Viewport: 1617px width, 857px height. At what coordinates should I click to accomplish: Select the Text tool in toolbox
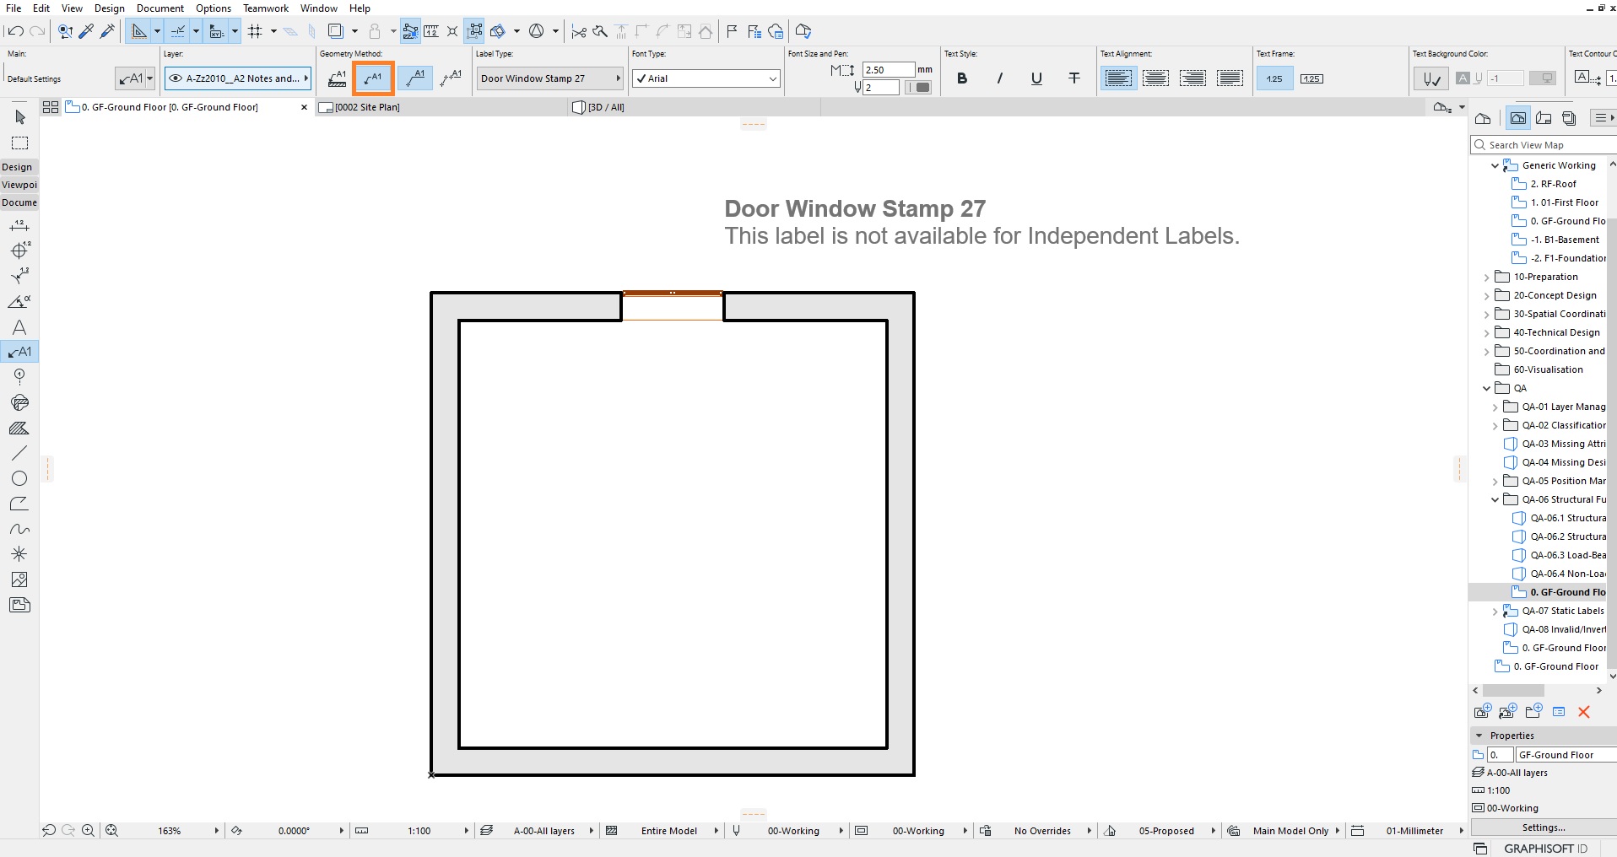19,327
